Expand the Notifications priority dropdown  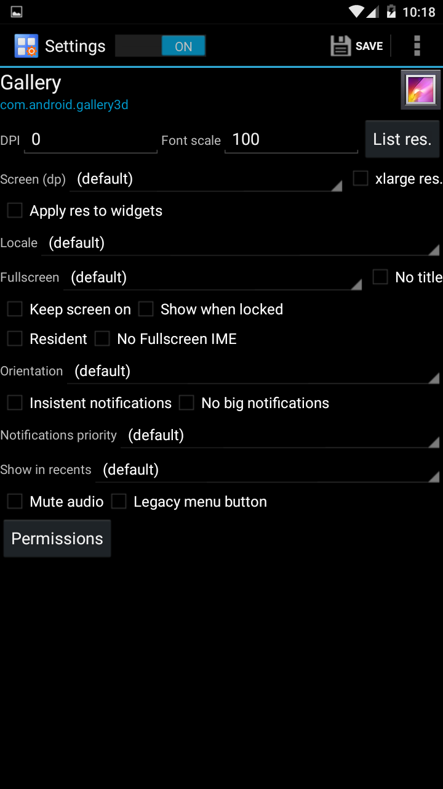pyautogui.click(x=281, y=436)
